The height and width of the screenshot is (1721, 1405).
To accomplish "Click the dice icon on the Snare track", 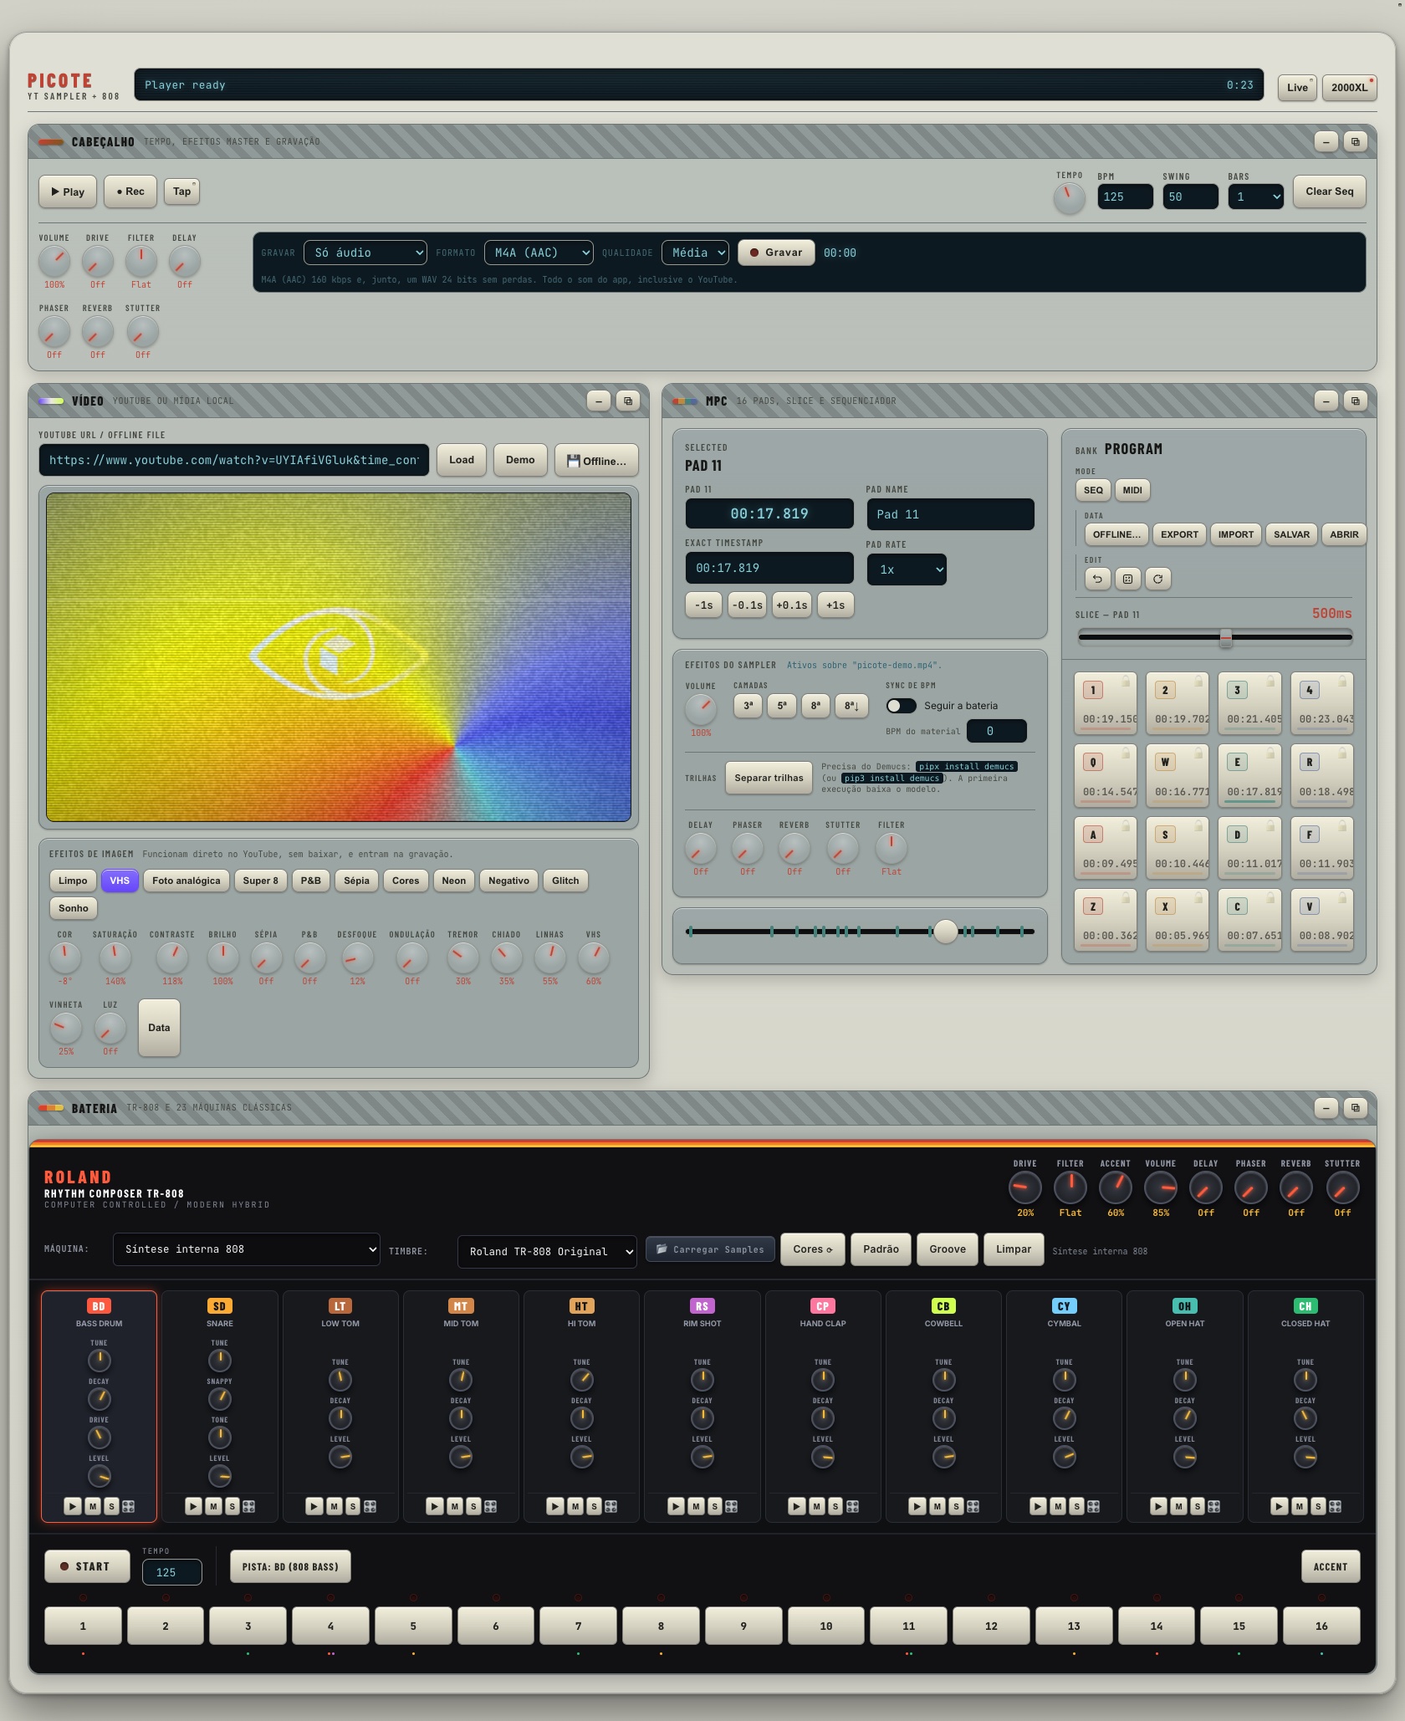I will point(249,1506).
